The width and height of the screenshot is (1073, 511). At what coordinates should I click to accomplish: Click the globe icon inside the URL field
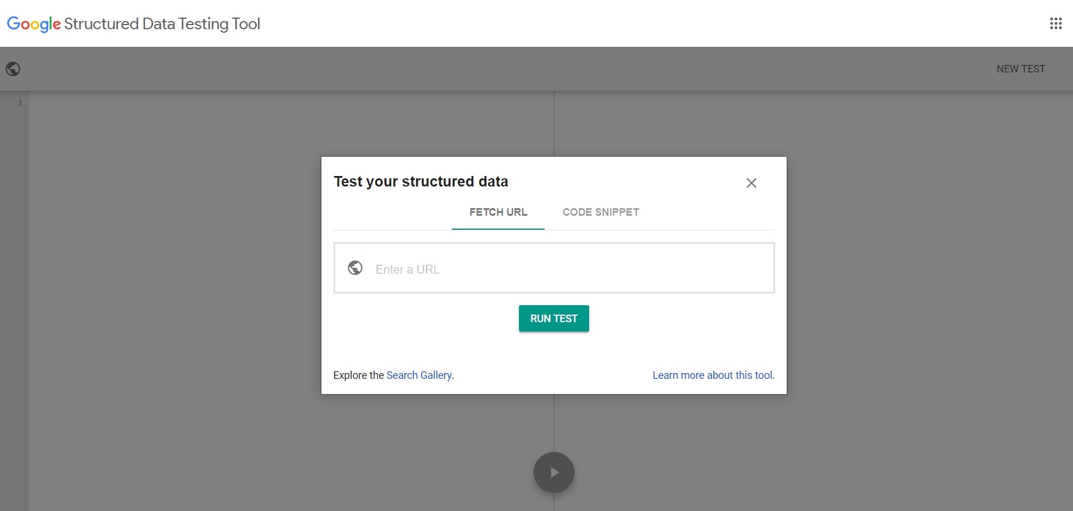coord(355,268)
